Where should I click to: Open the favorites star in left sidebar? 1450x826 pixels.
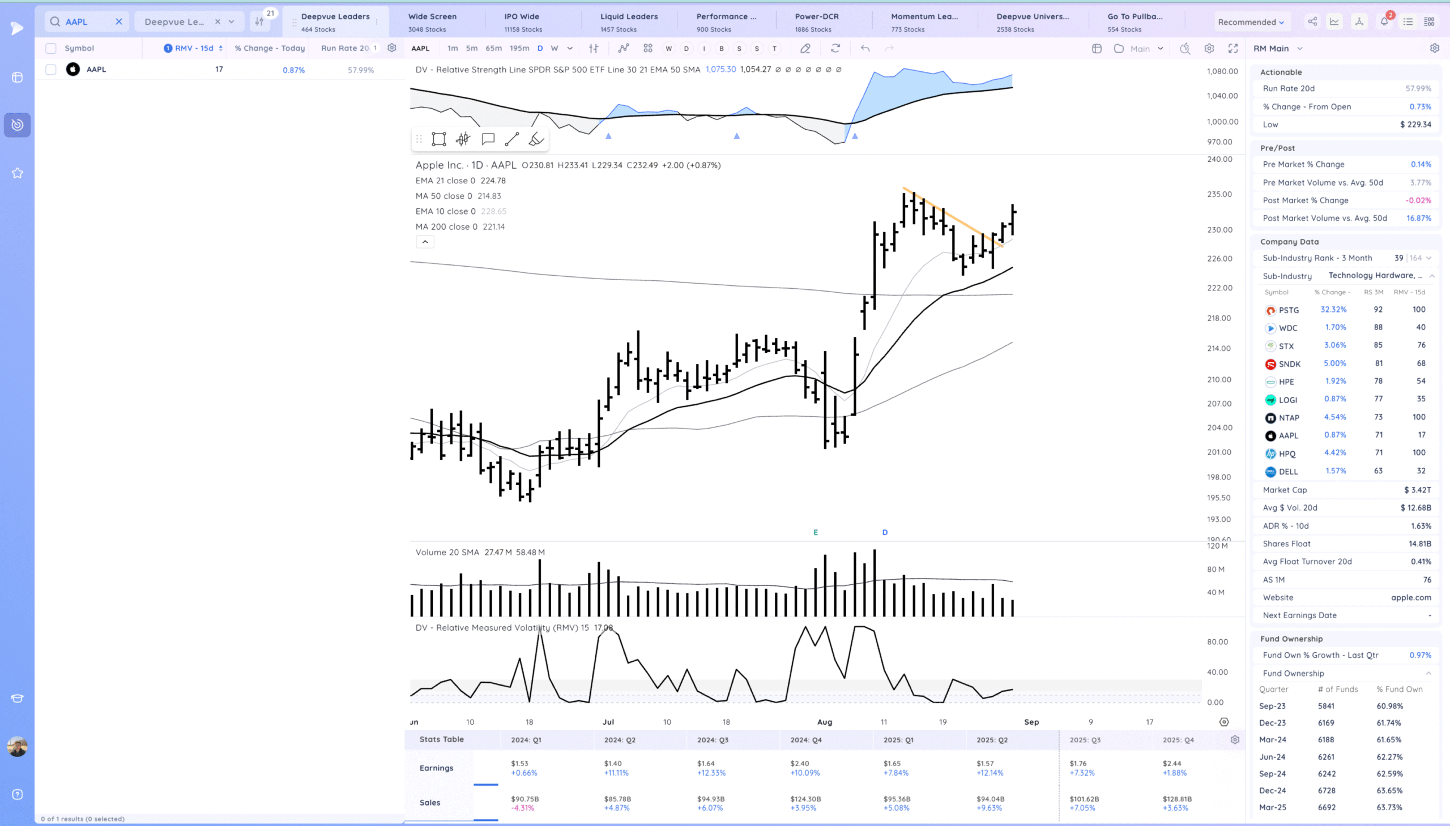18,173
